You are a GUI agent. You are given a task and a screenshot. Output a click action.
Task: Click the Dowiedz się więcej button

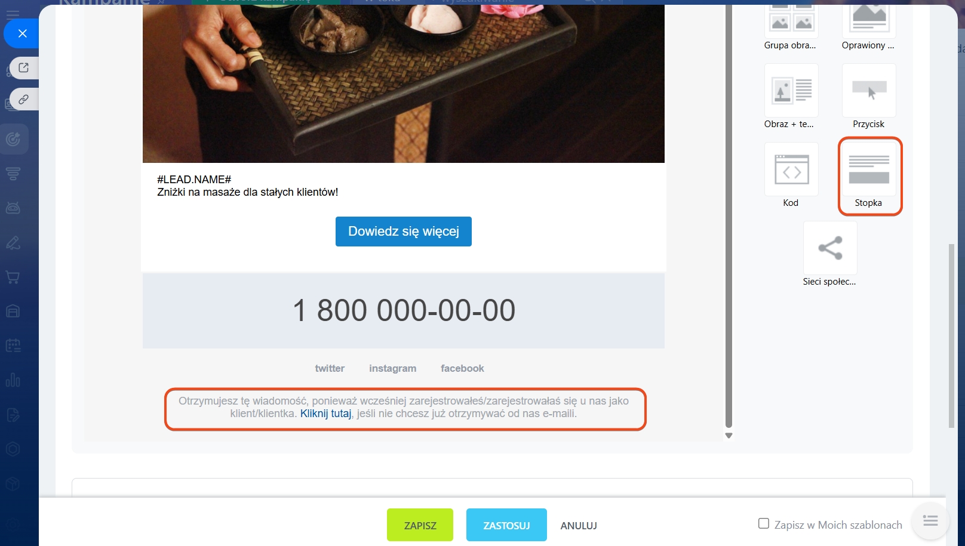pos(404,232)
